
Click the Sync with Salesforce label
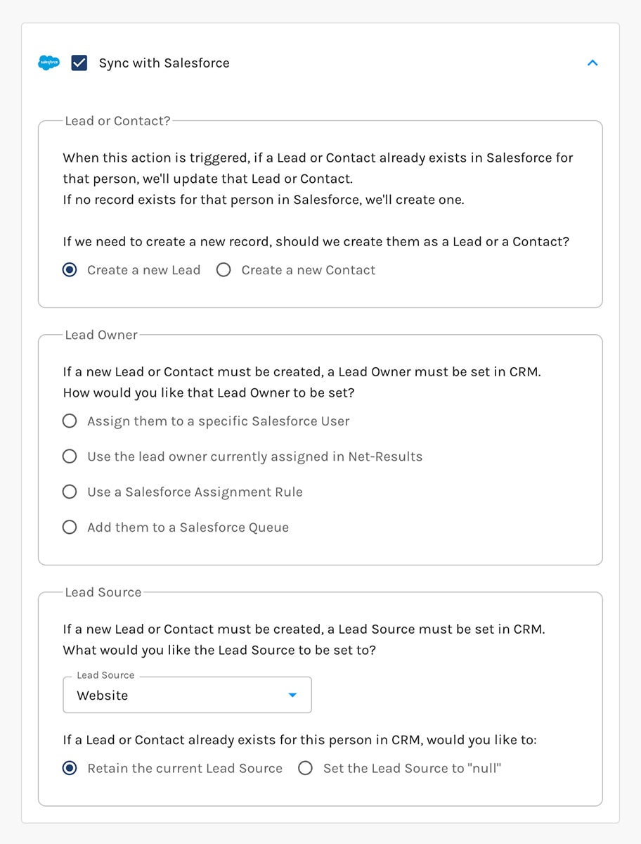[x=164, y=63]
